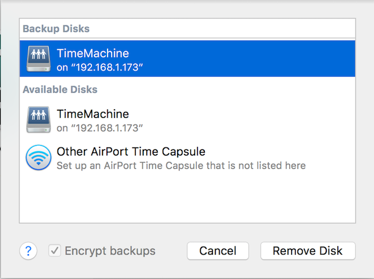Toggle the Encrypt backups checkbox
Screen dimensions: 374x279
pyautogui.click(x=55, y=251)
